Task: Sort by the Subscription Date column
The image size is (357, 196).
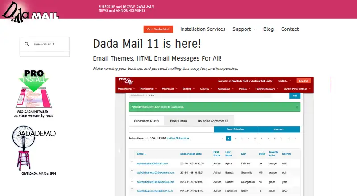Action: [191, 154]
